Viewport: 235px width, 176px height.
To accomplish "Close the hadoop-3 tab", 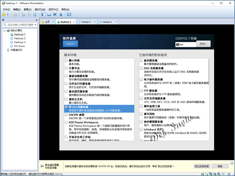I will (x=116, y=22).
